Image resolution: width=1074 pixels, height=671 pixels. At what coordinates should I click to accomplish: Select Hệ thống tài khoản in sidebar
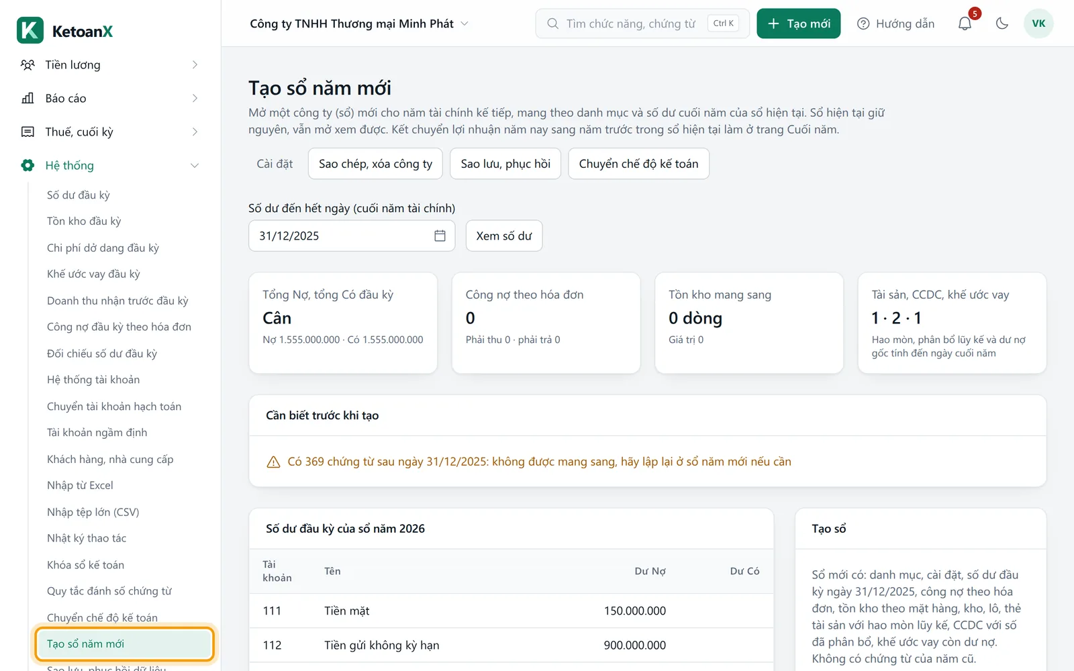93,380
